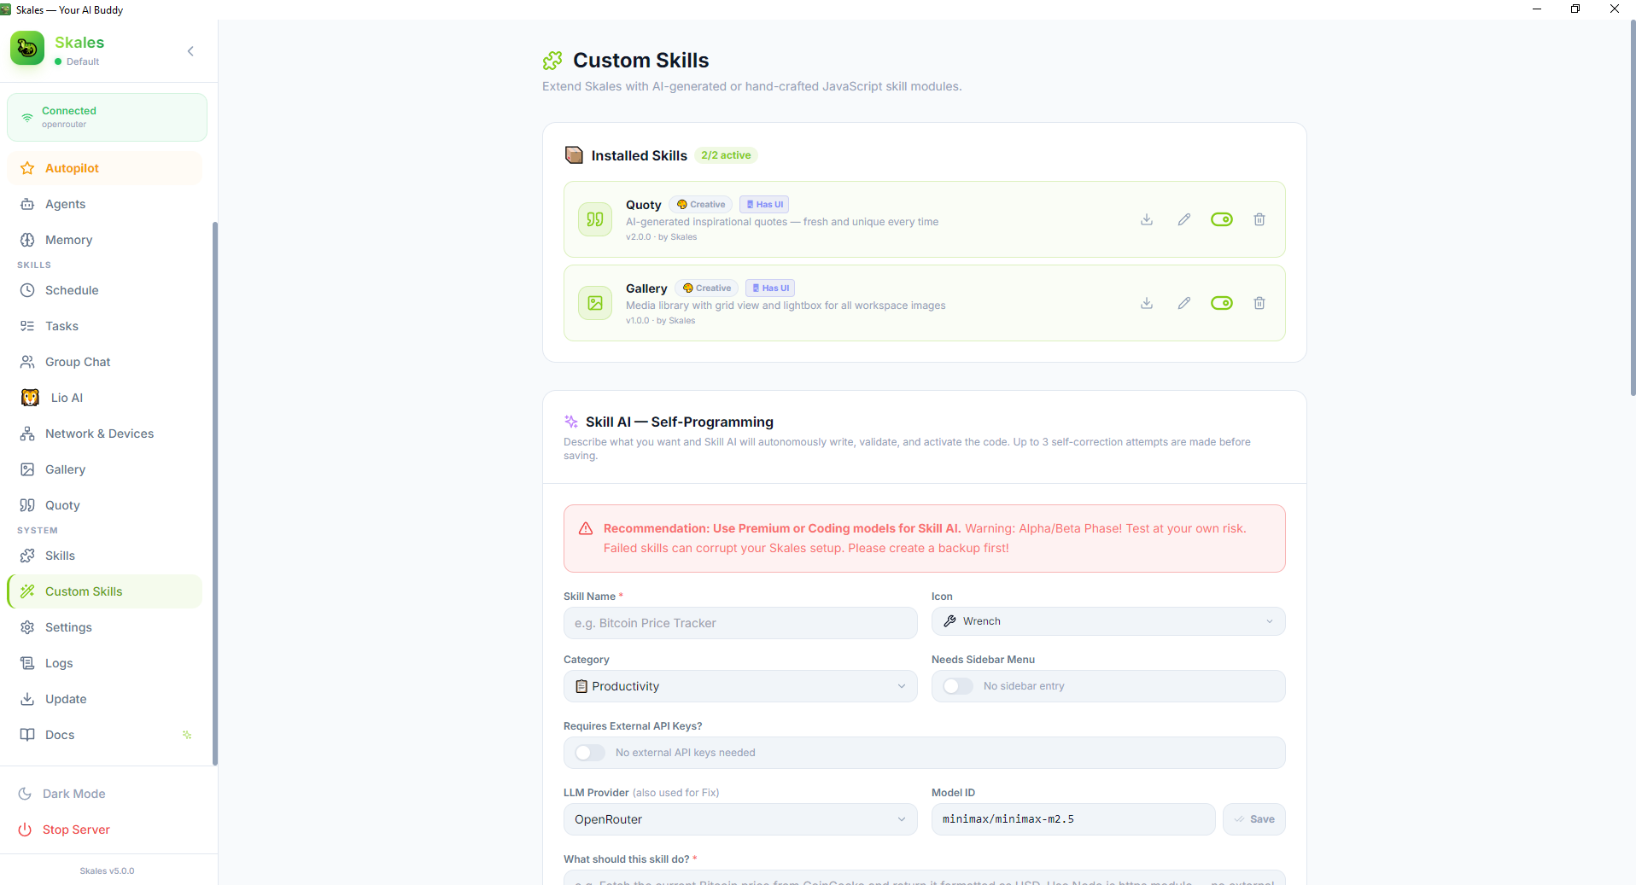The image size is (1636, 885).
Task: Click the sidebar Quoty quotes icon
Action: point(27,505)
